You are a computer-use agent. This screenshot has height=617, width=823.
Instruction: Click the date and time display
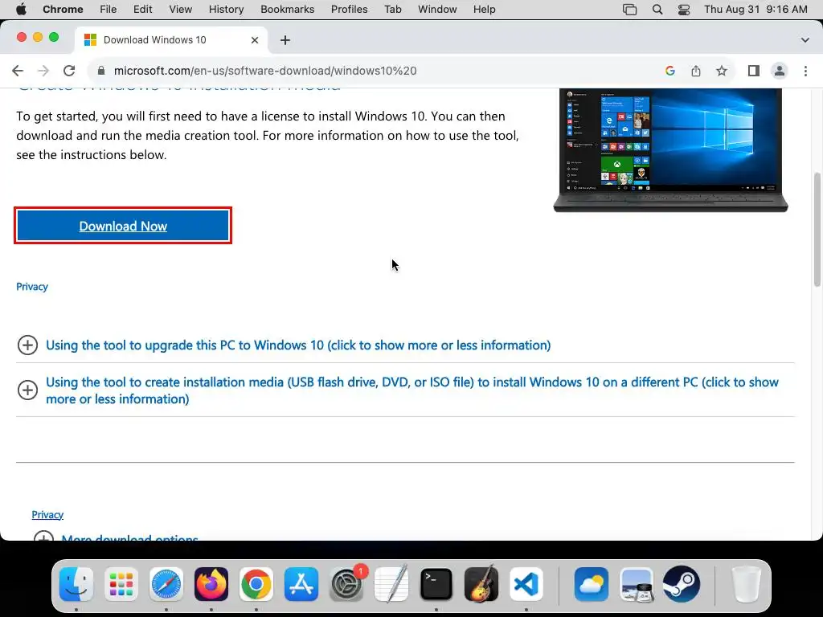(755, 10)
